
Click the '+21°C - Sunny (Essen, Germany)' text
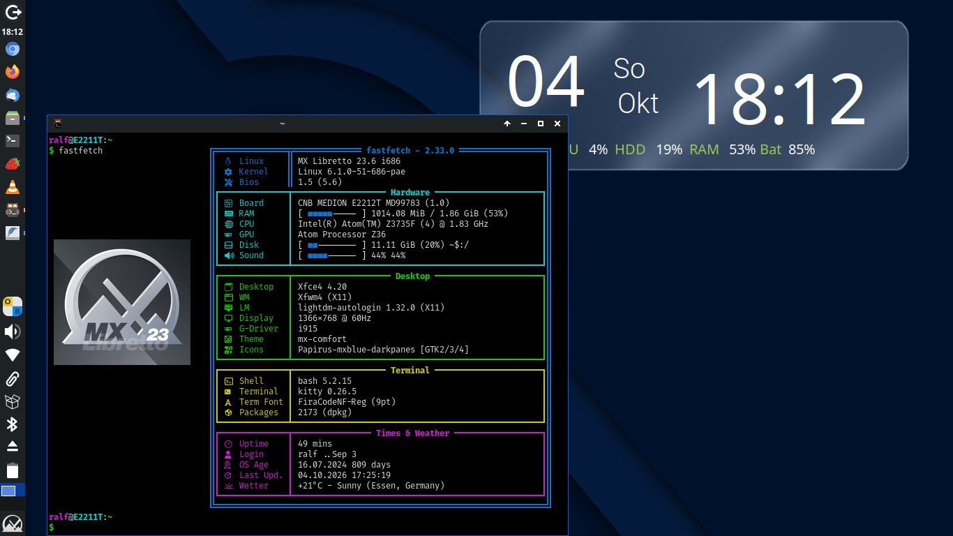coord(371,486)
